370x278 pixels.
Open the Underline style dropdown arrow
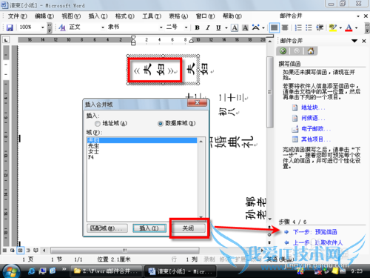226,27
